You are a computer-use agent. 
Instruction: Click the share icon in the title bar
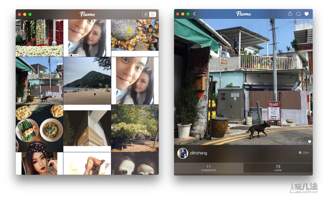tap(290, 14)
